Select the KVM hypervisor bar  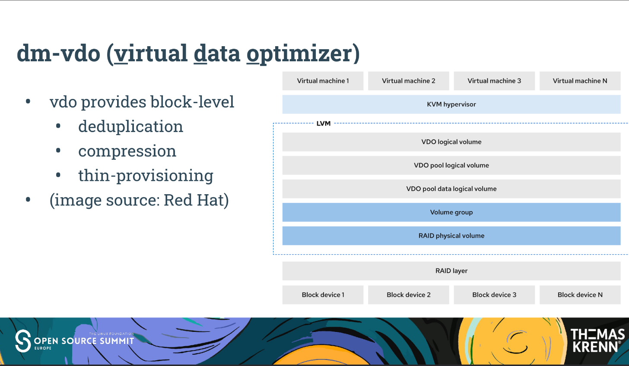451,104
